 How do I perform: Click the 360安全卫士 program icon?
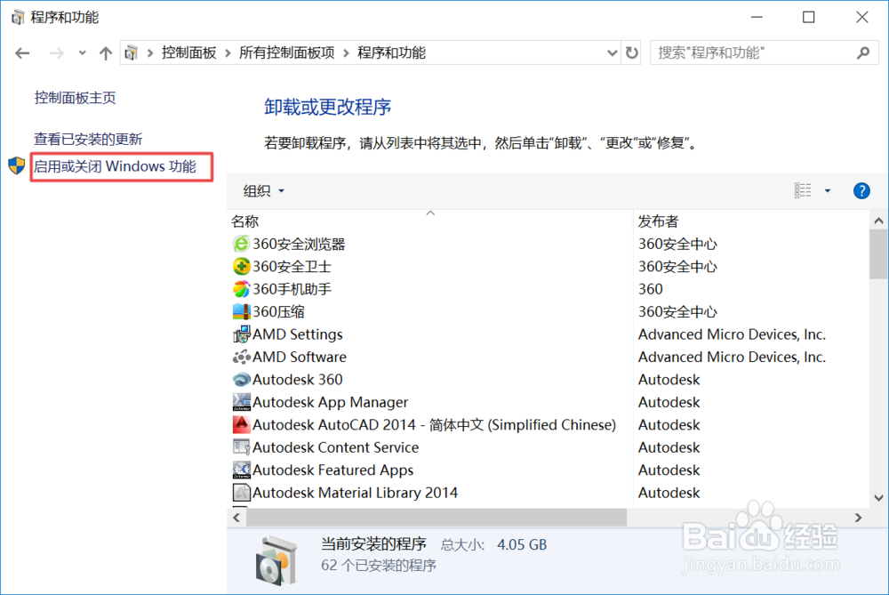(241, 267)
